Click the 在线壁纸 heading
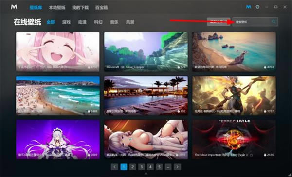 click(x=27, y=22)
